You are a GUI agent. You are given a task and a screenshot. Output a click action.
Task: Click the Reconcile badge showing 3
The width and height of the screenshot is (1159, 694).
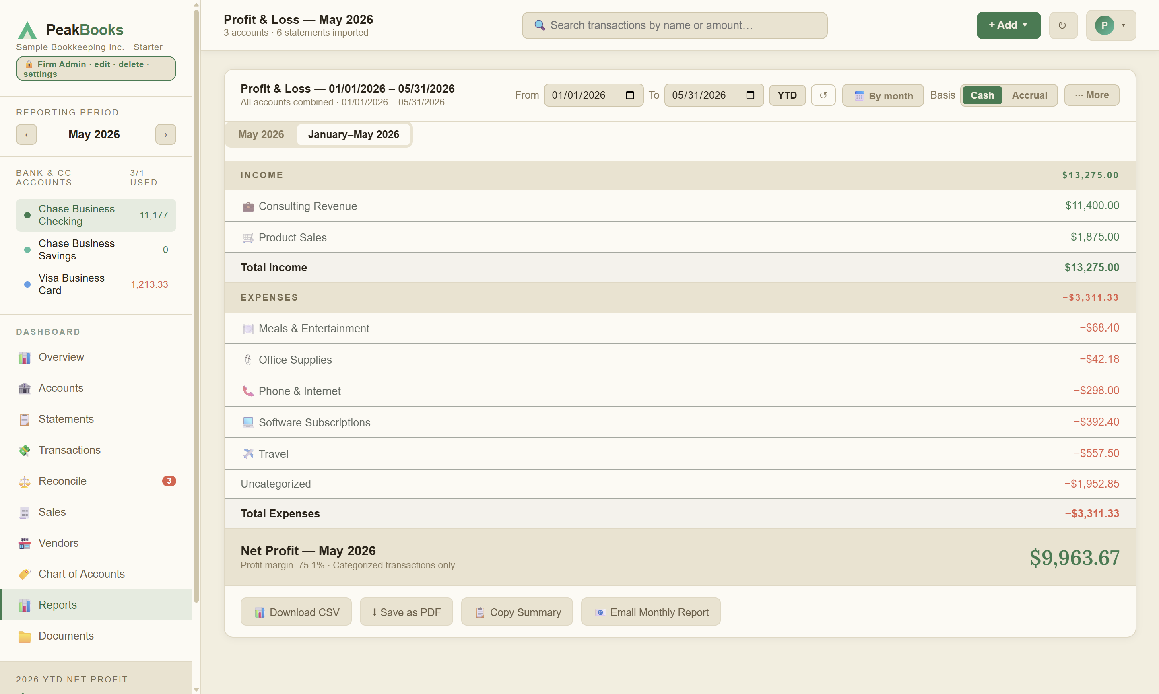pyautogui.click(x=169, y=481)
